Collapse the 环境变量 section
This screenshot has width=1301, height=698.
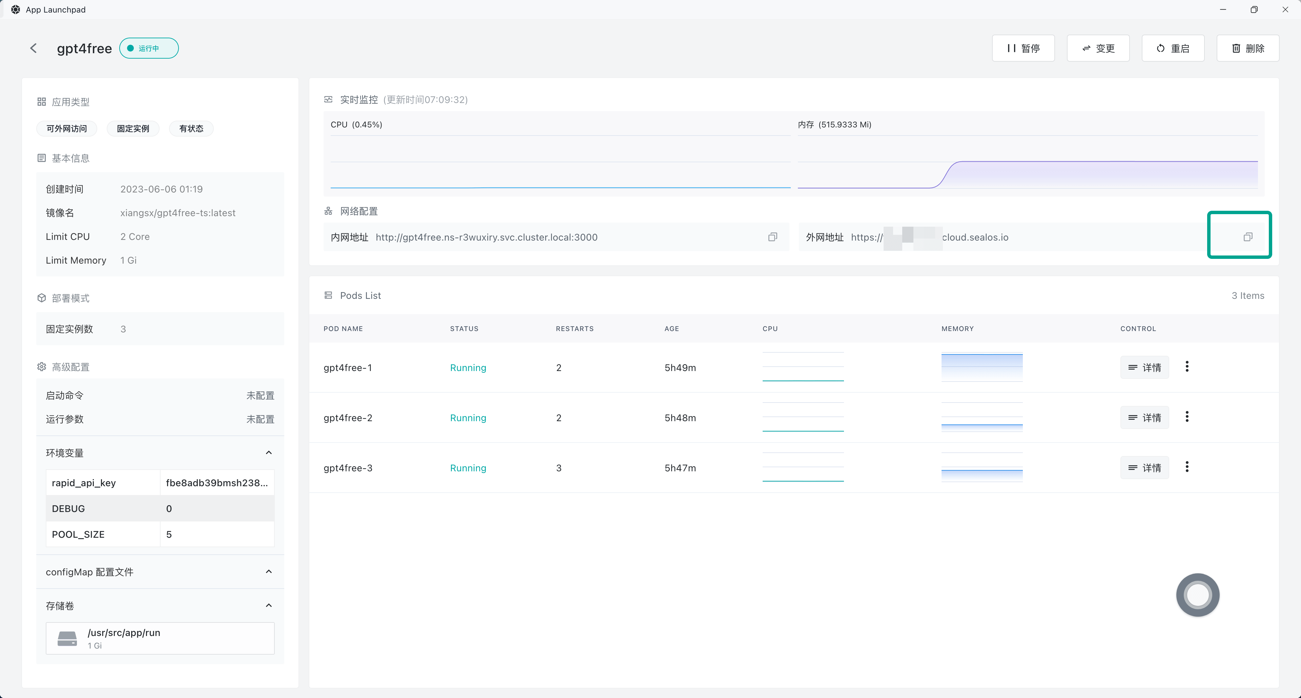pos(269,453)
